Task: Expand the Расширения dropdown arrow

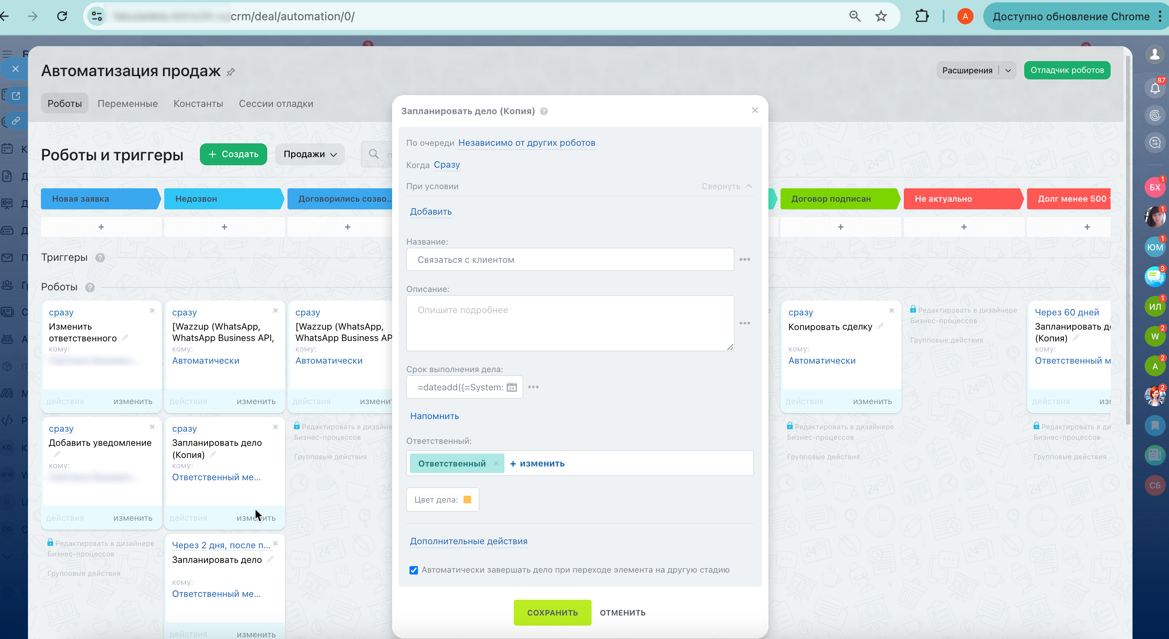Action: click(1008, 70)
